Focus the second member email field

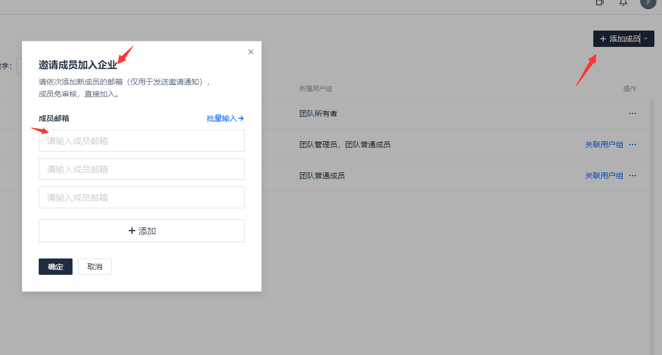tap(142, 169)
